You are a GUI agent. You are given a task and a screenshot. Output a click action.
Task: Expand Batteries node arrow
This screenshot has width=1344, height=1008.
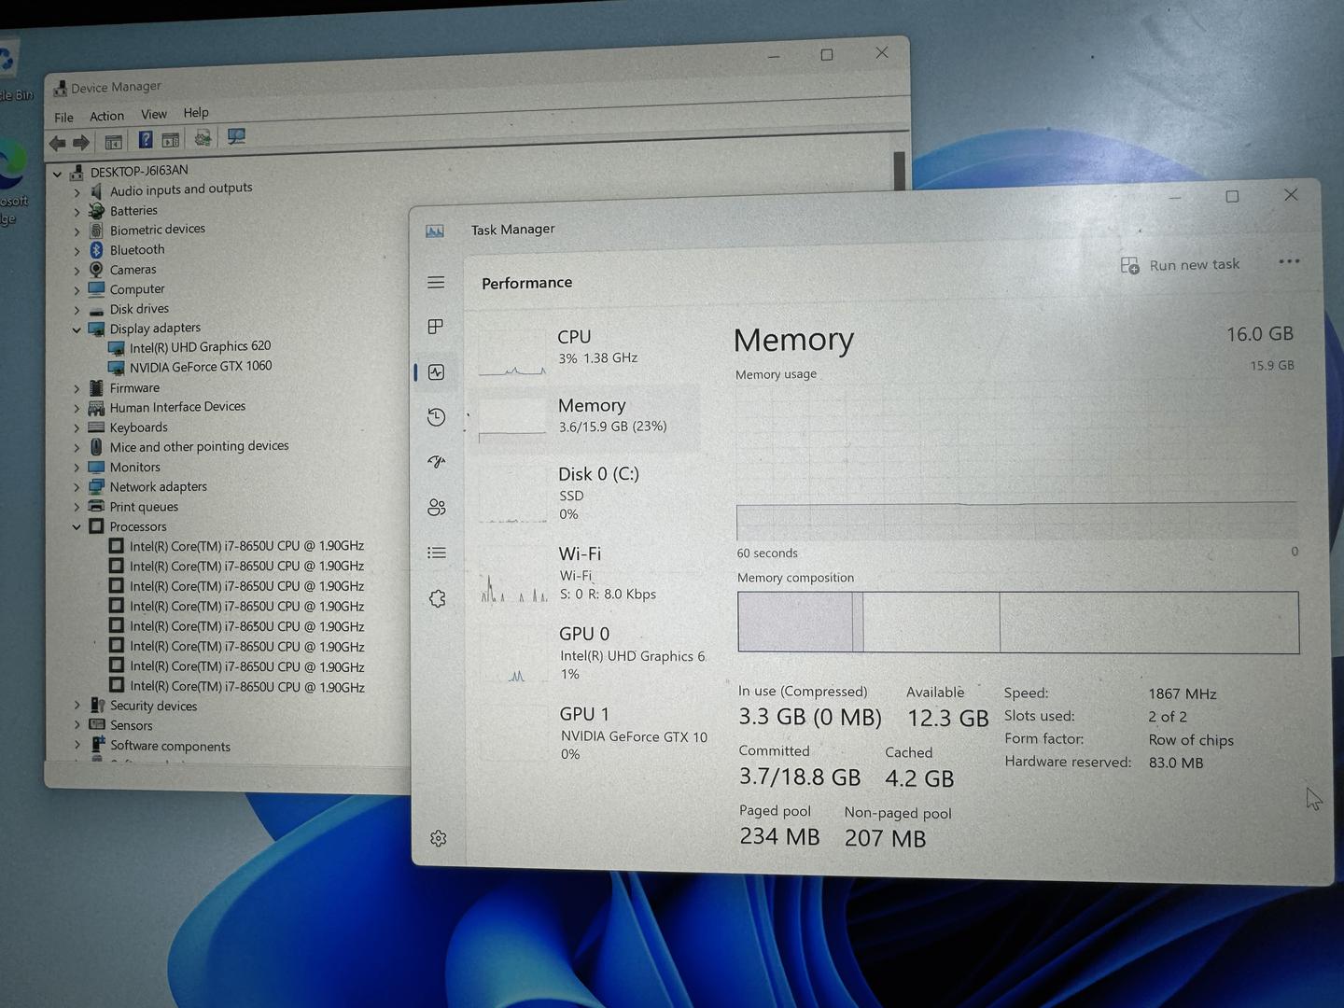[x=77, y=213]
